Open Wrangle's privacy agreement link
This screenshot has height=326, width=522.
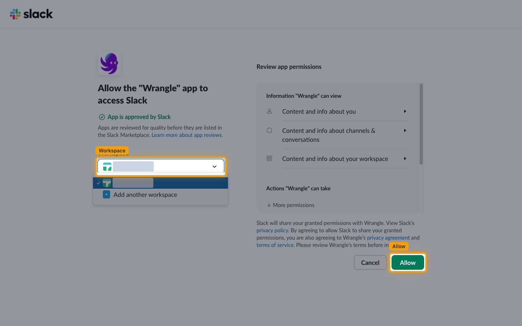(x=388, y=238)
